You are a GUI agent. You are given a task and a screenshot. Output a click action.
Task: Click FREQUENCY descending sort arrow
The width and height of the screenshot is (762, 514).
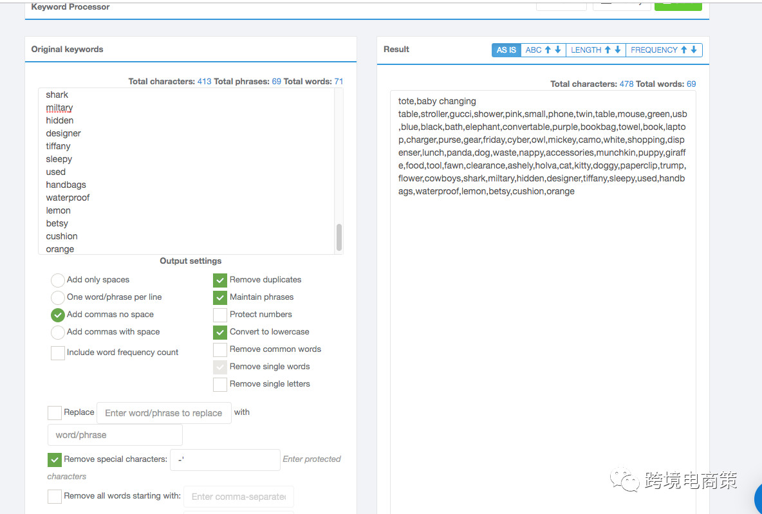pyautogui.click(x=694, y=50)
